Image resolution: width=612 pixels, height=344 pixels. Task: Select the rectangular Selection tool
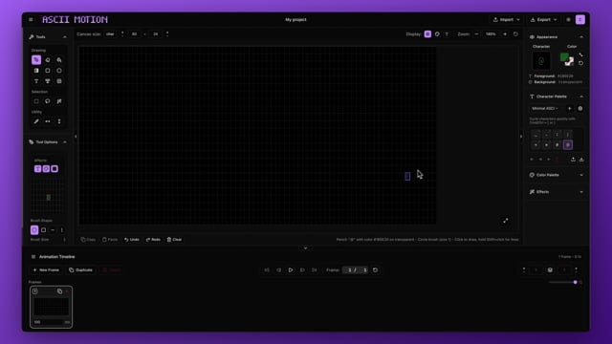click(36, 101)
